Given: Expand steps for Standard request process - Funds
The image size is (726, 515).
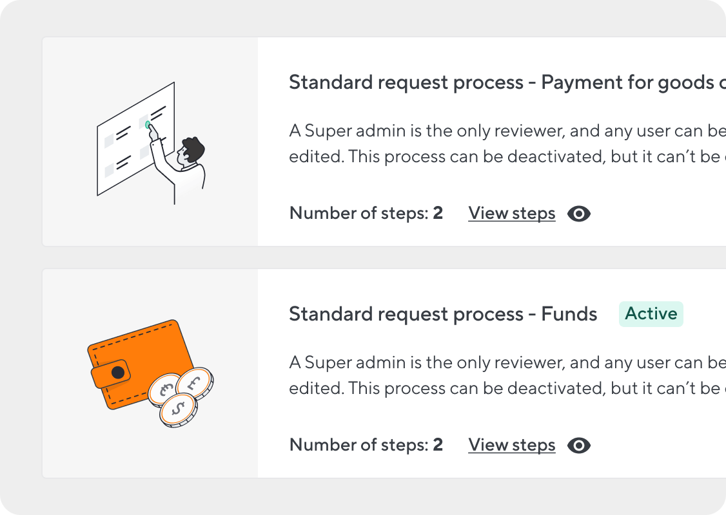Looking at the screenshot, I should point(511,445).
